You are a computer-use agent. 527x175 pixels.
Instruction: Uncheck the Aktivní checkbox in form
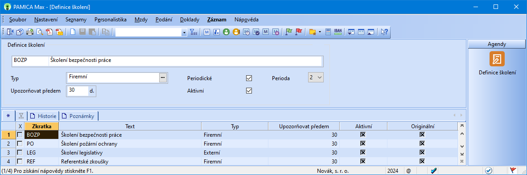point(249,91)
